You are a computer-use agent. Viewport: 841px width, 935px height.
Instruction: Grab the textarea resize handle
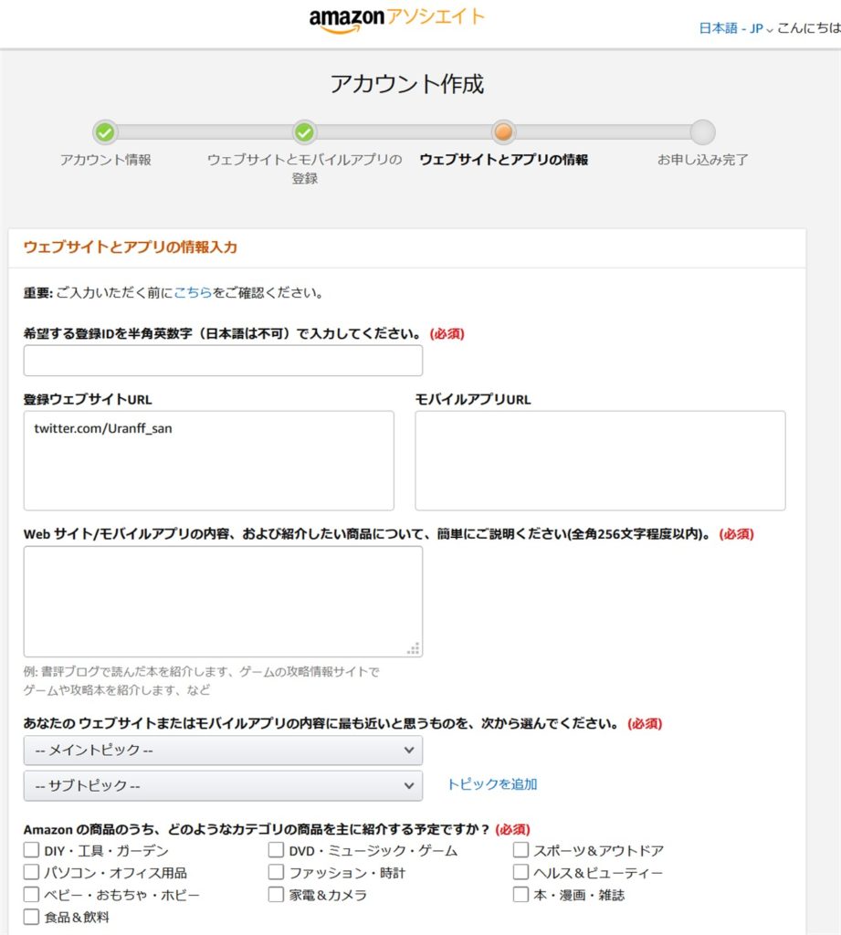[x=414, y=648]
